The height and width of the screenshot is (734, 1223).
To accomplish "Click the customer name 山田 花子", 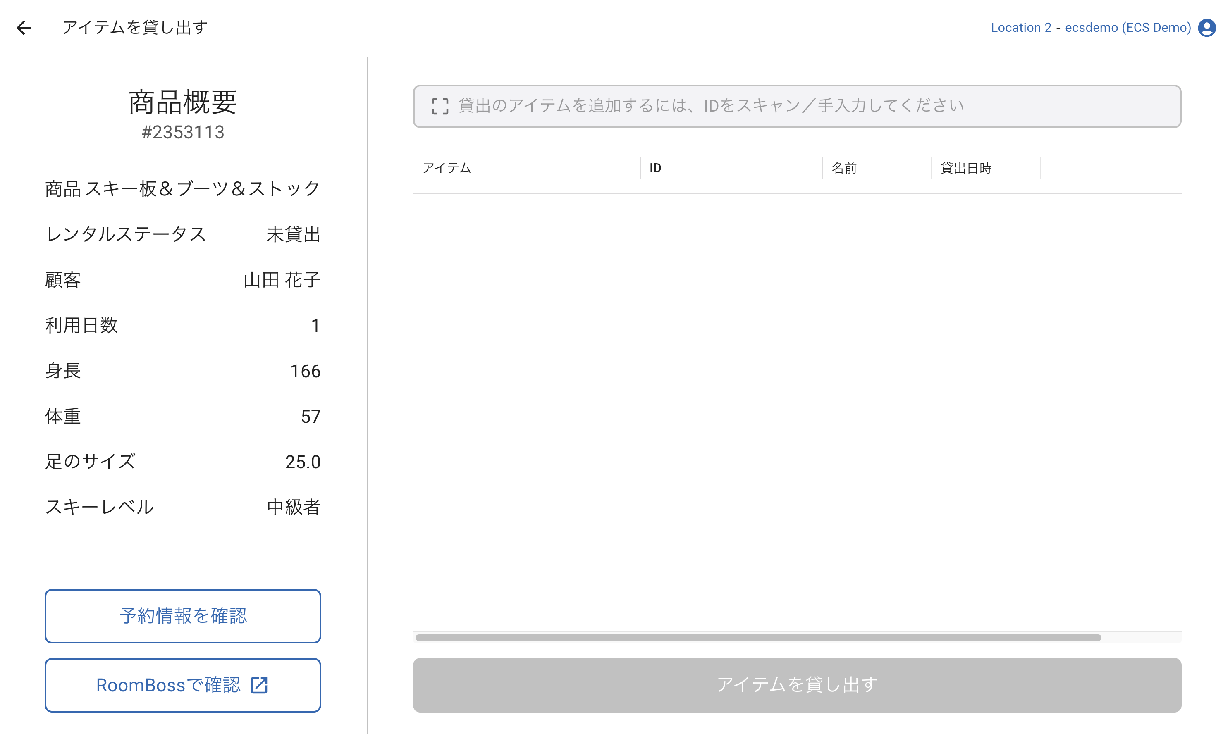I will tap(282, 280).
